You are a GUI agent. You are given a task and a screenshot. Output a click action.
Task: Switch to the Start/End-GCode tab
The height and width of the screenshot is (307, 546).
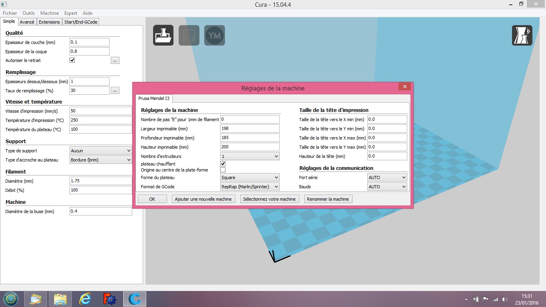tap(81, 22)
